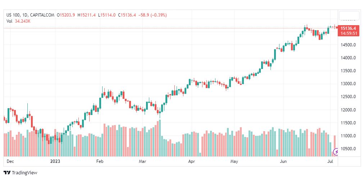Click the Mar label on time axis
The width and height of the screenshot is (364, 179).
coord(142,162)
